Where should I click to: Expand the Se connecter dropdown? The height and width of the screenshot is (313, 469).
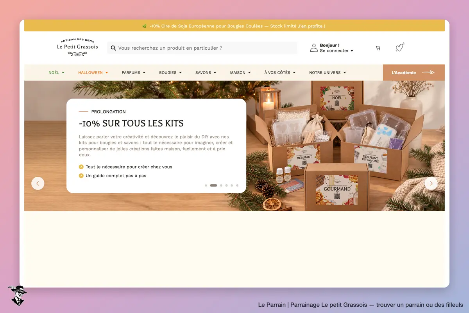[337, 50]
